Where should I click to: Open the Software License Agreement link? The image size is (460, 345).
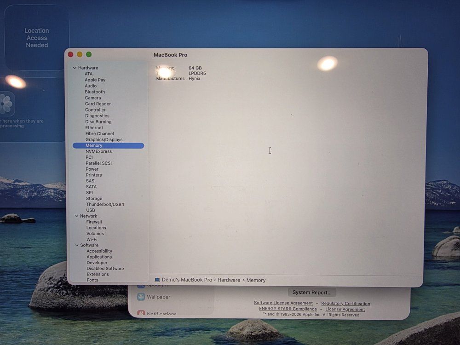coord(283,303)
